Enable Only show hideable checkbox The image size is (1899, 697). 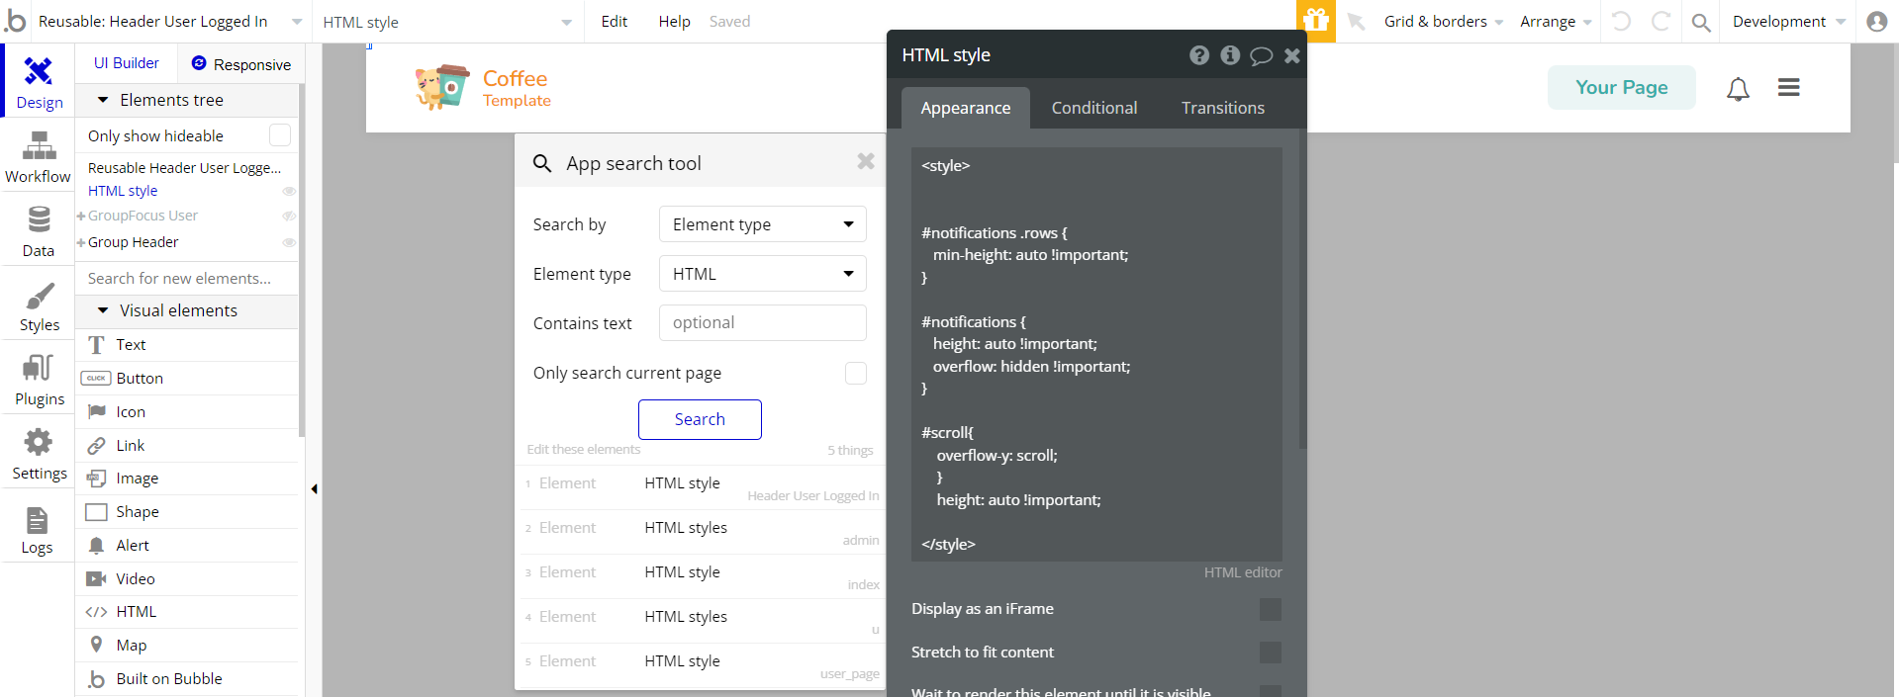coord(280,135)
